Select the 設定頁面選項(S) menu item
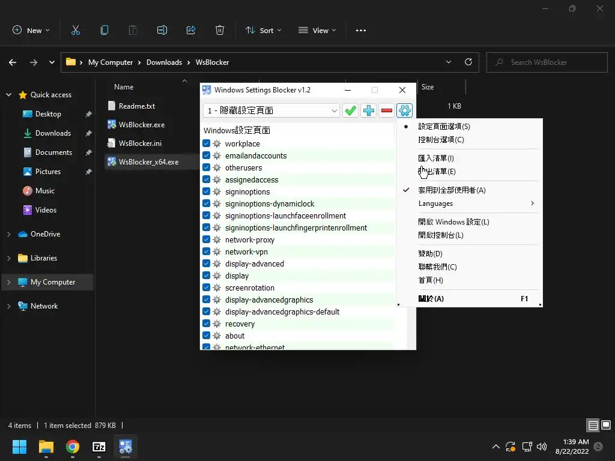The height and width of the screenshot is (461, 615). [x=470, y=126]
